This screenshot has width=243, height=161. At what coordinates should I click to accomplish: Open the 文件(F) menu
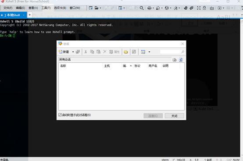(x=8, y=8)
